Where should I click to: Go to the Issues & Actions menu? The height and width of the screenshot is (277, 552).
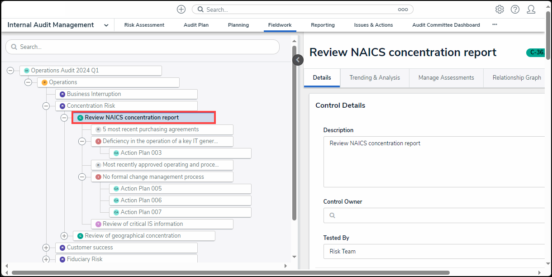(x=373, y=25)
